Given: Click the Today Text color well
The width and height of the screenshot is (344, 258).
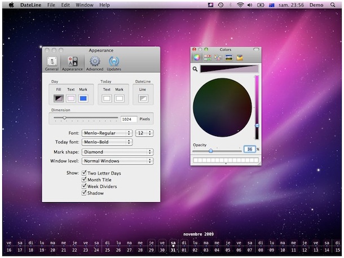Looking at the screenshot, I should (x=107, y=98).
